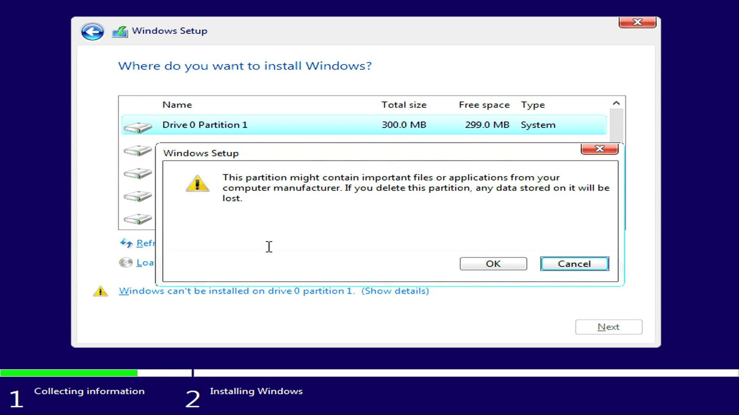Click the warning icon beside install error
Image resolution: width=739 pixels, height=415 pixels.
(x=100, y=291)
